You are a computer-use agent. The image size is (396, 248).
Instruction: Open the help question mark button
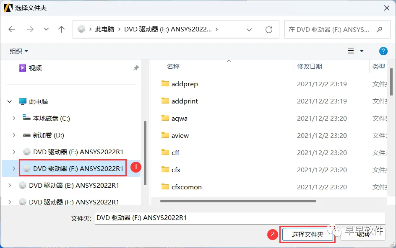point(383,51)
